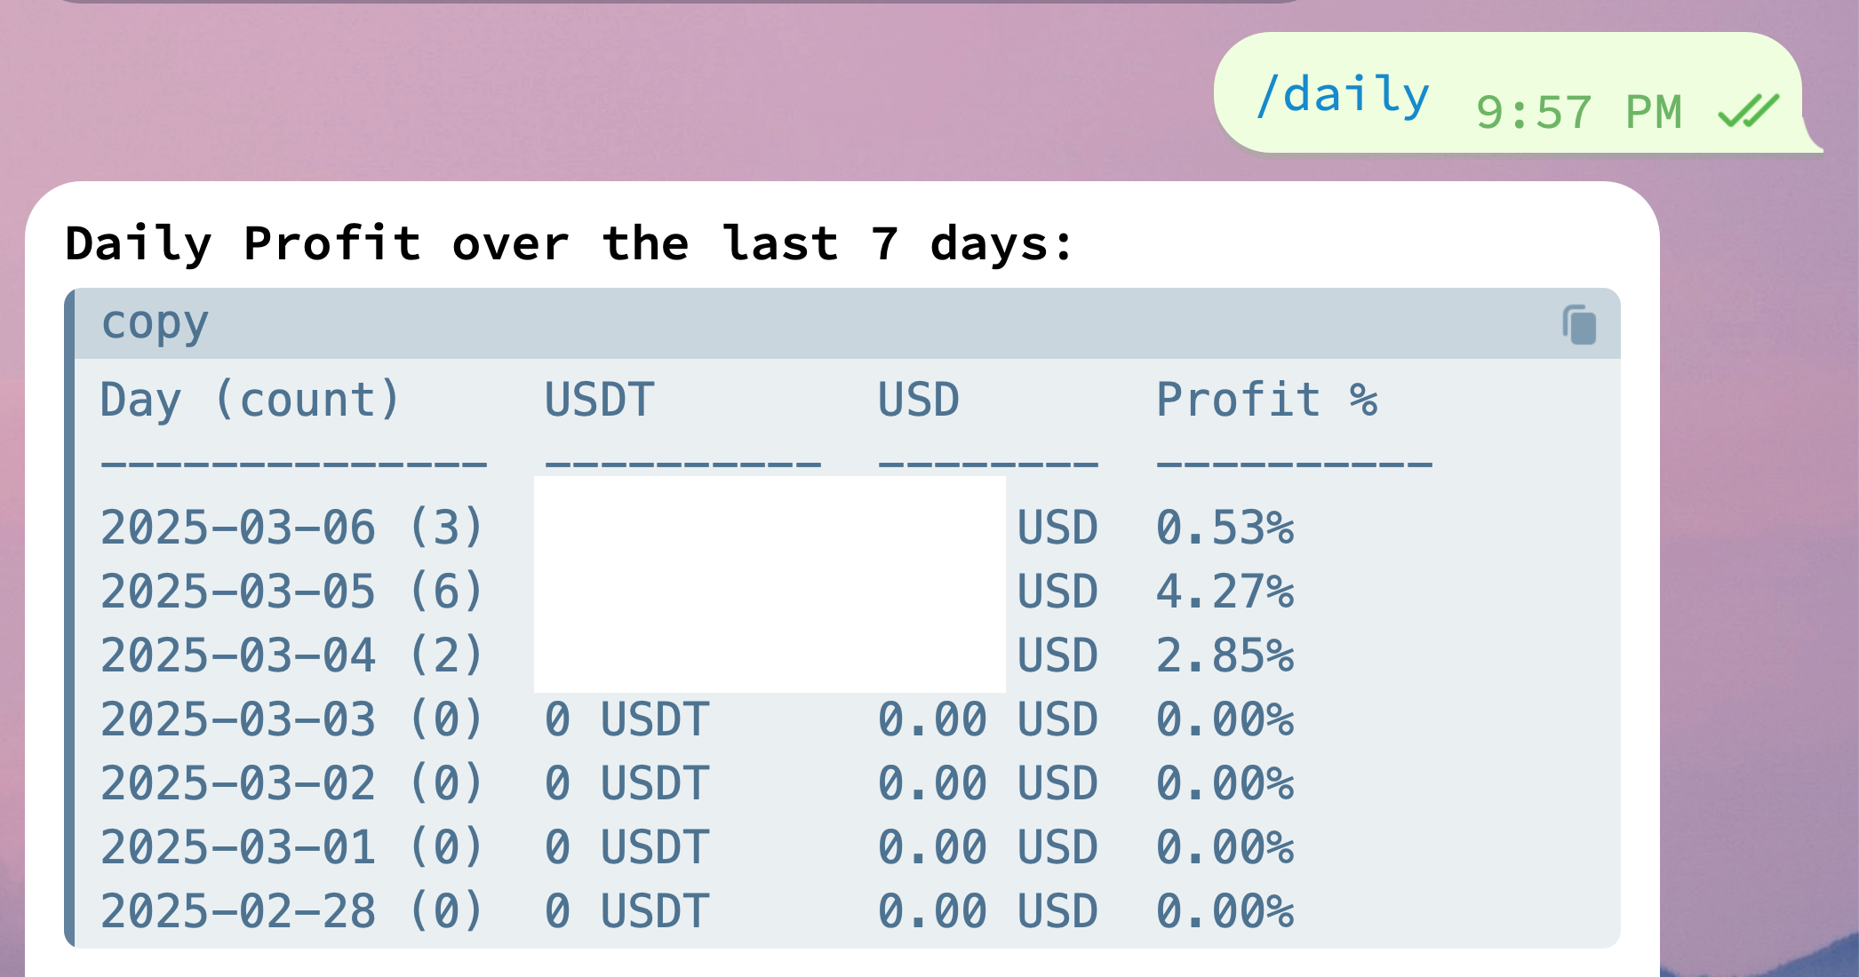Click the 2025-02-28 (0) date entry
The height and width of the screenshot is (977, 1859).
coord(291,911)
